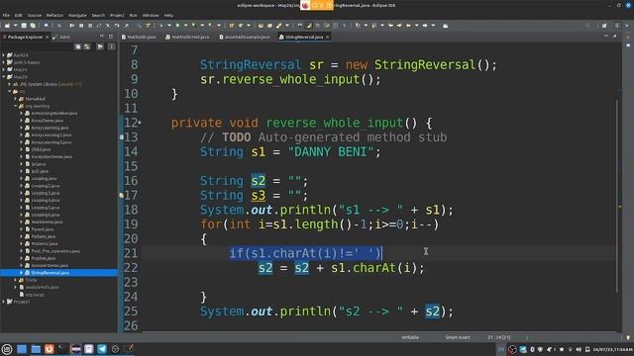Click the Last Edit Location arrow icon
This screenshot has height=356, width=634.
pyautogui.click(x=390, y=26)
